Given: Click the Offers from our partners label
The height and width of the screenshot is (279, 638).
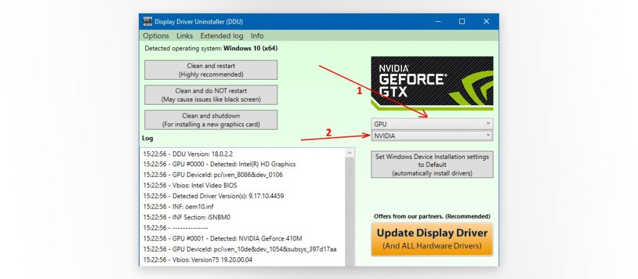Looking at the screenshot, I should [432, 216].
